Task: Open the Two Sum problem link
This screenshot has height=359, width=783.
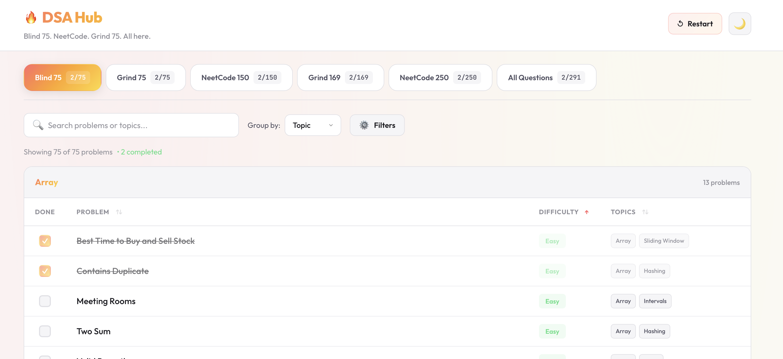Action: pyautogui.click(x=94, y=331)
